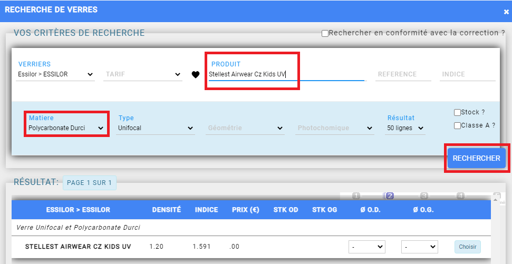Click the INDICE column header

pyautogui.click(x=206, y=210)
